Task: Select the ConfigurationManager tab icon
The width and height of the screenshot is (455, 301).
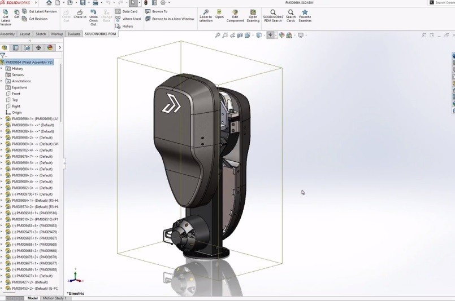Action: 27,48
